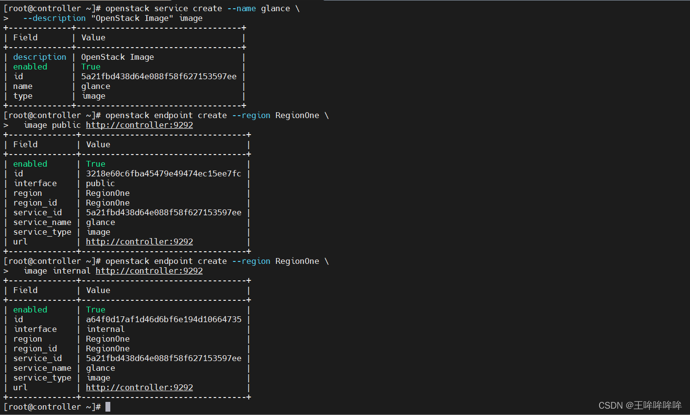Open the controller:9292 link in the internal endpoint command
The width and height of the screenshot is (690, 415).
[x=149, y=271]
